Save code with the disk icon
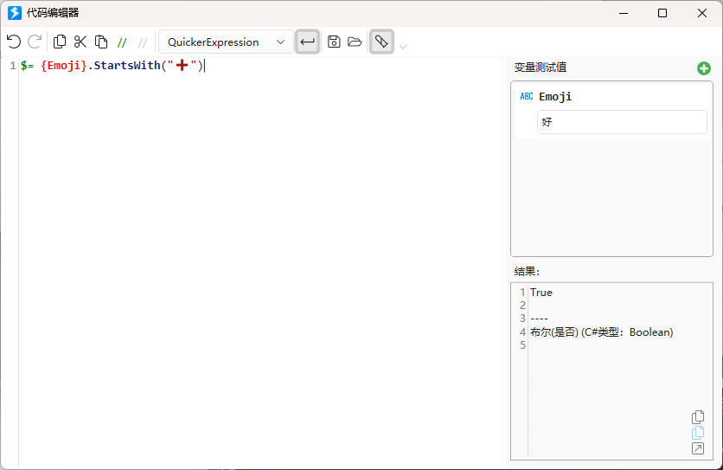 pyautogui.click(x=334, y=42)
